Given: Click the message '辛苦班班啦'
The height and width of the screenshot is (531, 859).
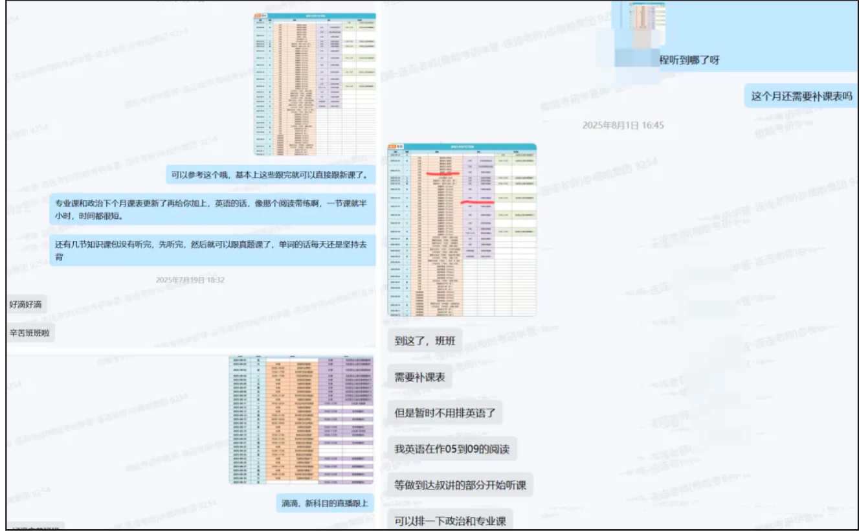Looking at the screenshot, I should 30,333.
